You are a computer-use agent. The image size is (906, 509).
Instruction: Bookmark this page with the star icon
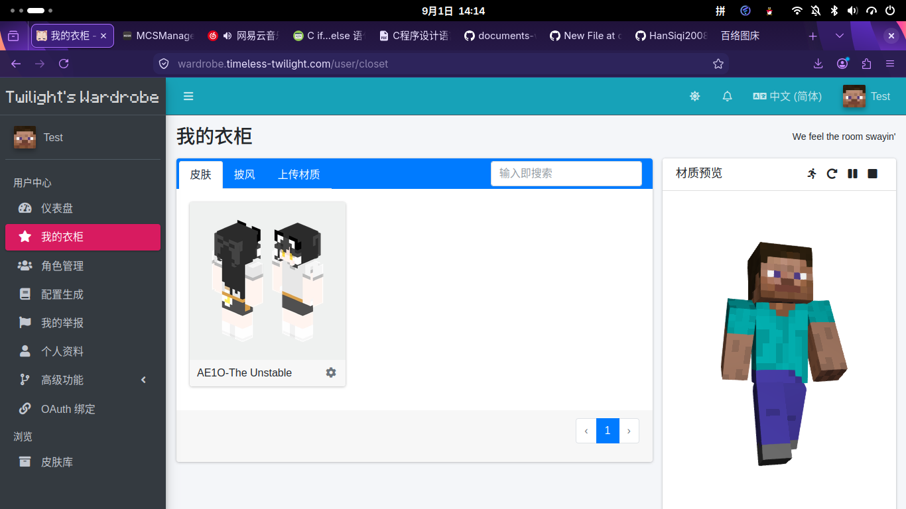[718, 64]
